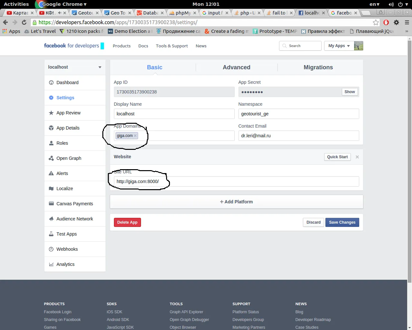Image resolution: width=412 pixels, height=330 pixels.
Task: Click the Canvas Payments card icon
Action: pos(51,204)
